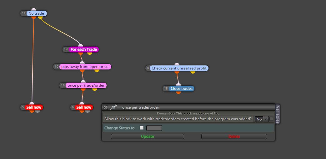Click yellow output connector of For each Trade
The width and height of the screenshot is (326, 159).
[90, 53]
